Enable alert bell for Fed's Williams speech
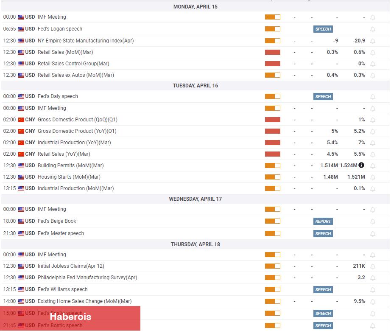The image size is (391, 331). [372, 290]
